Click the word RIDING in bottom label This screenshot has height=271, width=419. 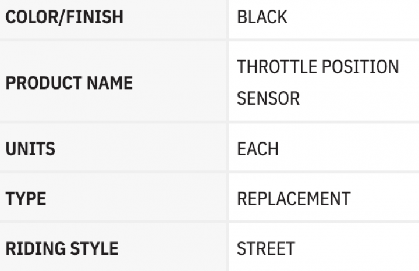(35, 248)
